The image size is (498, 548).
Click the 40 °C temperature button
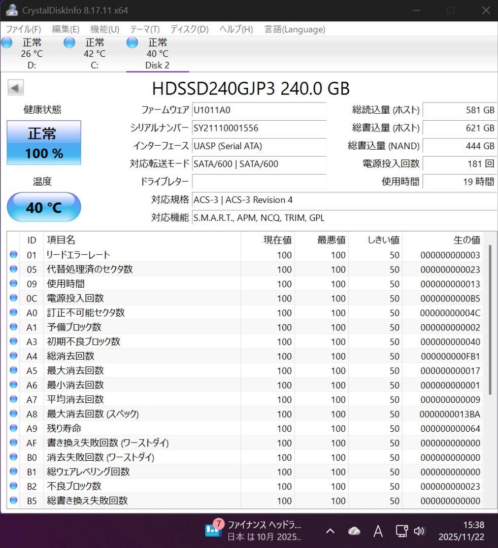(x=44, y=207)
